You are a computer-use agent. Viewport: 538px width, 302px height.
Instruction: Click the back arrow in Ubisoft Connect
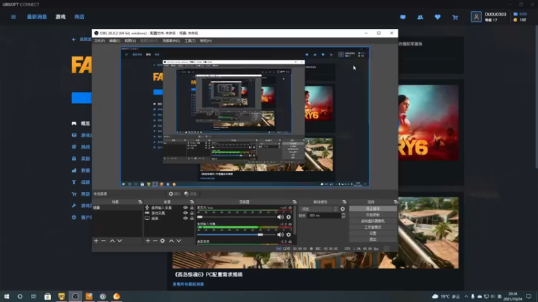coord(74,40)
